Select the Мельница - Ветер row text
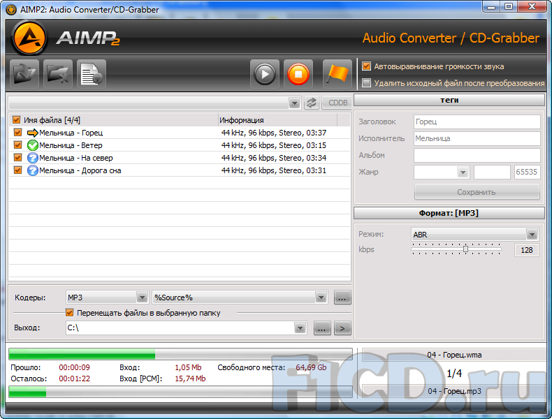This screenshot has height=419, width=552. pyautogui.click(x=71, y=145)
